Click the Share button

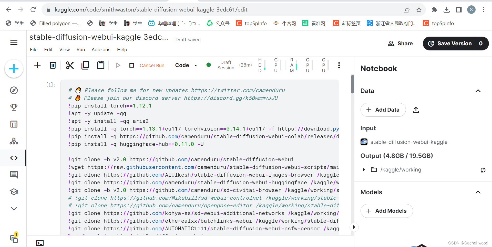(x=400, y=44)
